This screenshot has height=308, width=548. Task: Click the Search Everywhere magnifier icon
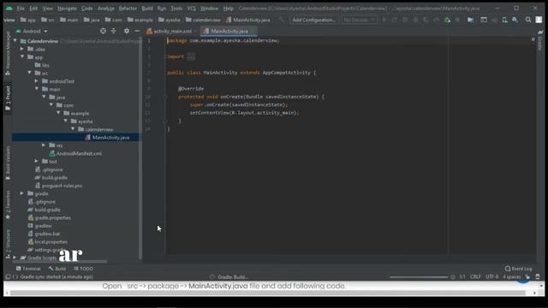[528, 21]
